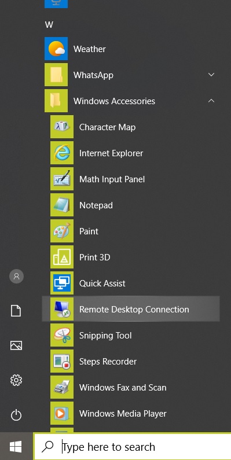This screenshot has height=460, width=231.
Task: Open the Windows Fax and Scan icon
Action: tap(62, 387)
